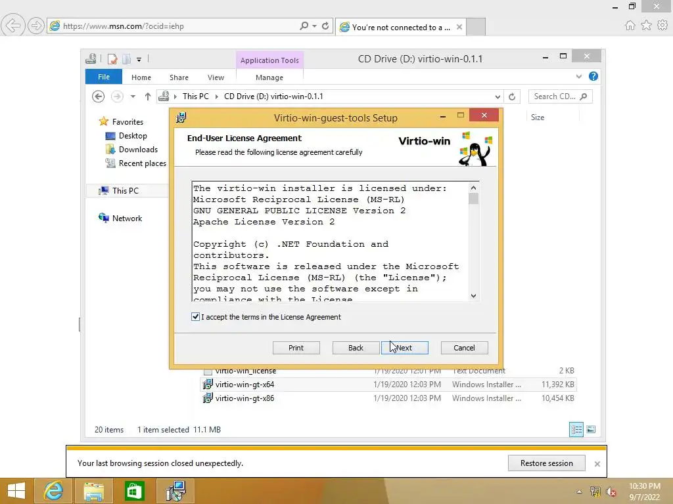
Task: Open Windows Store from taskbar
Action: click(134, 491)
